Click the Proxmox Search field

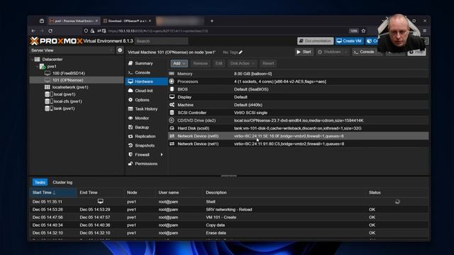click(x=162, y=41)
